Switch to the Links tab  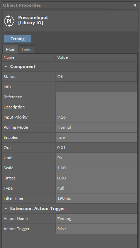click(x=26, y=50)
